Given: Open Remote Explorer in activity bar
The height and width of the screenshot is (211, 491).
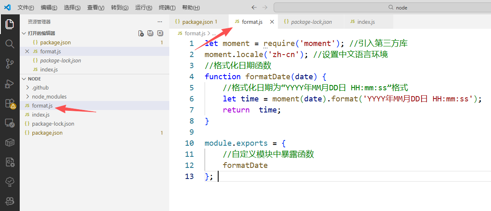Looking at the screenshot, I should 9,123.
